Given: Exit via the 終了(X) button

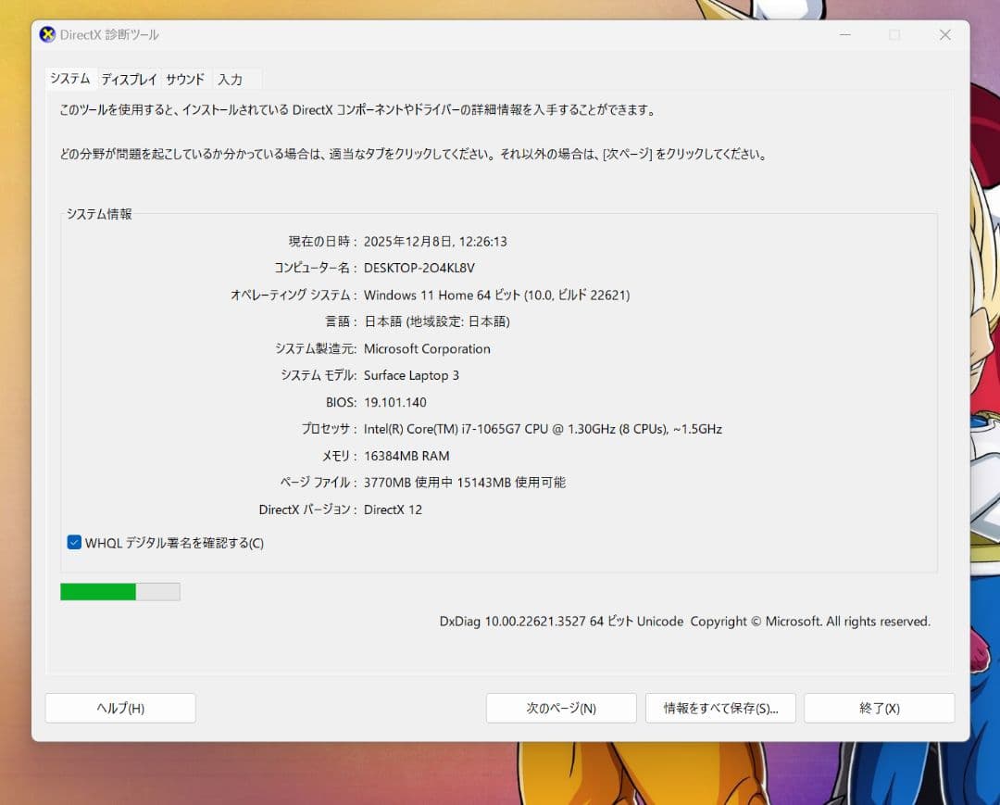Looking at the screenshot, I should (879, 708).
